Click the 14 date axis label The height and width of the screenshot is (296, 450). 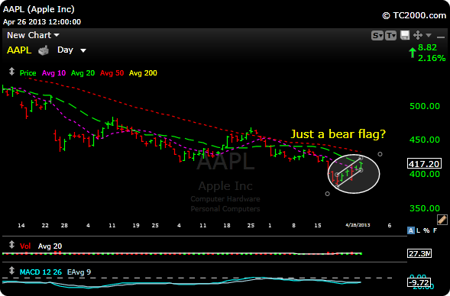pos(21,226)
